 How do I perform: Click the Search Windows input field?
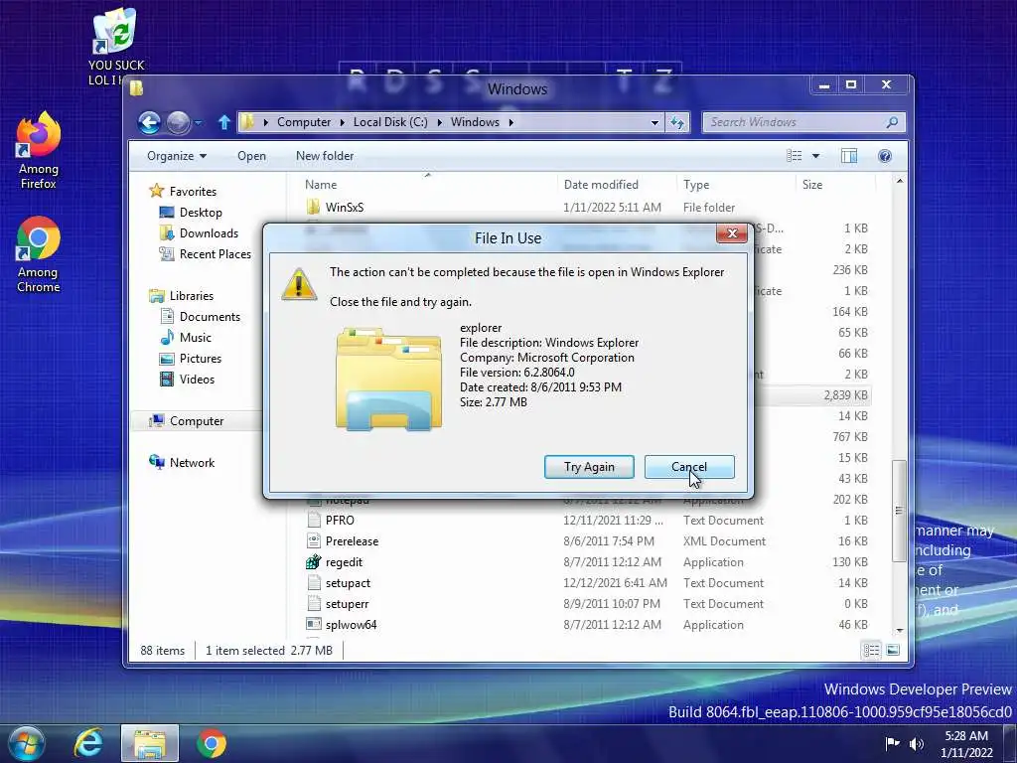[x=795, y=122]
